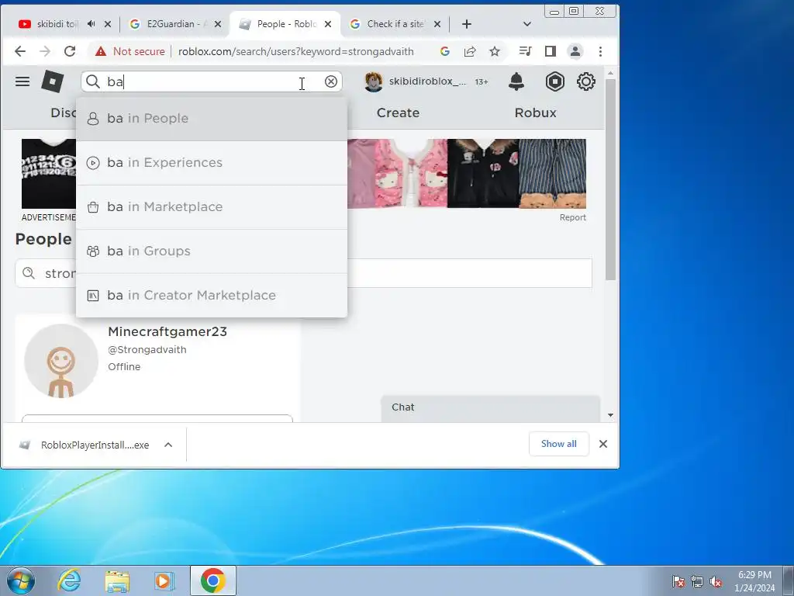This screenshot has height=596, width=794.
Task: Choose 'ba in Marketplace' suggestion
Action: pos(212,206)
